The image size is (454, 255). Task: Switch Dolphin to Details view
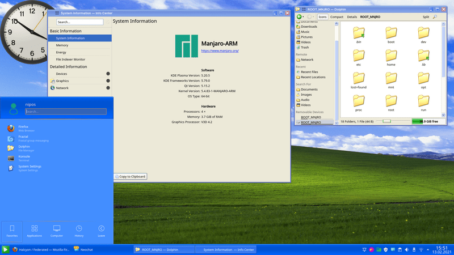pyautogui.click(x=352, y=17)
